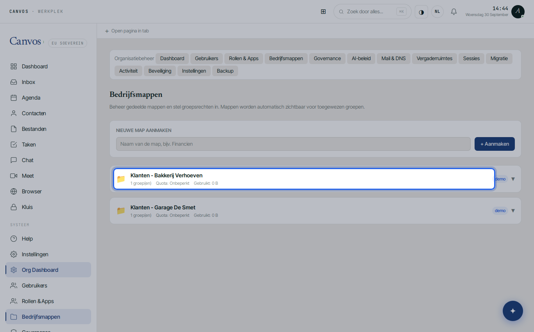The width and height of the screenshot is (534, 332).
Task: Open the apps grid icon in top bar
Action: point(323,12)
